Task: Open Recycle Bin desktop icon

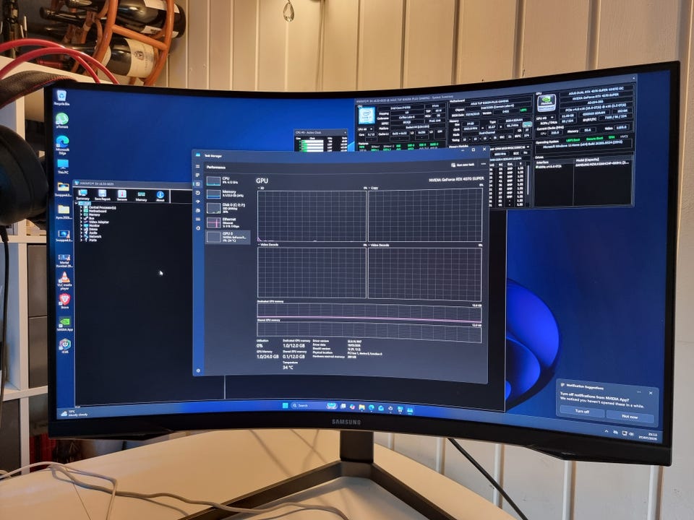Action: [x=61, y=97]
